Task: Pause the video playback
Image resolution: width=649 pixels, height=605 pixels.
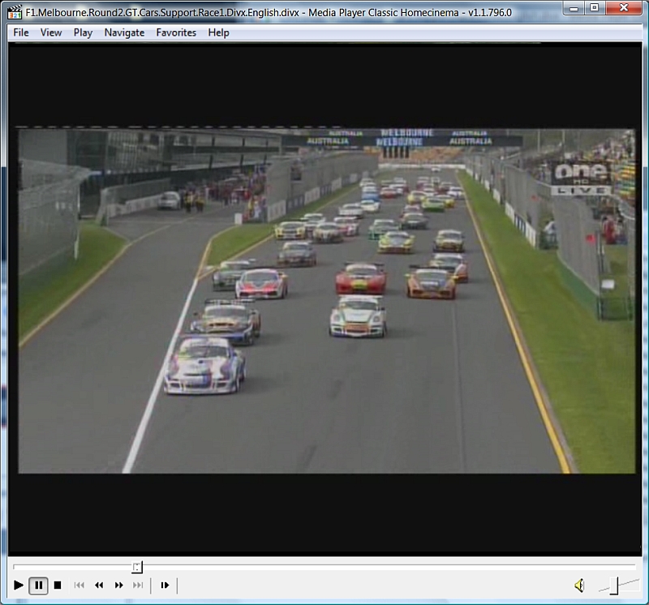Action: [x=38, y=585]
